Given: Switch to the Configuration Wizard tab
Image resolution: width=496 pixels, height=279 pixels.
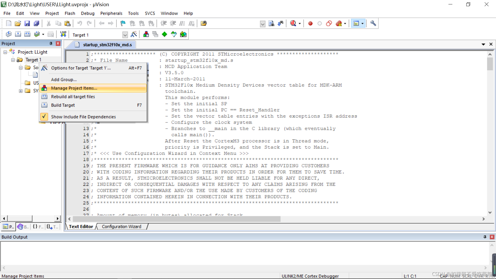Looking at the screenshot, I should (x=121, y=227).
